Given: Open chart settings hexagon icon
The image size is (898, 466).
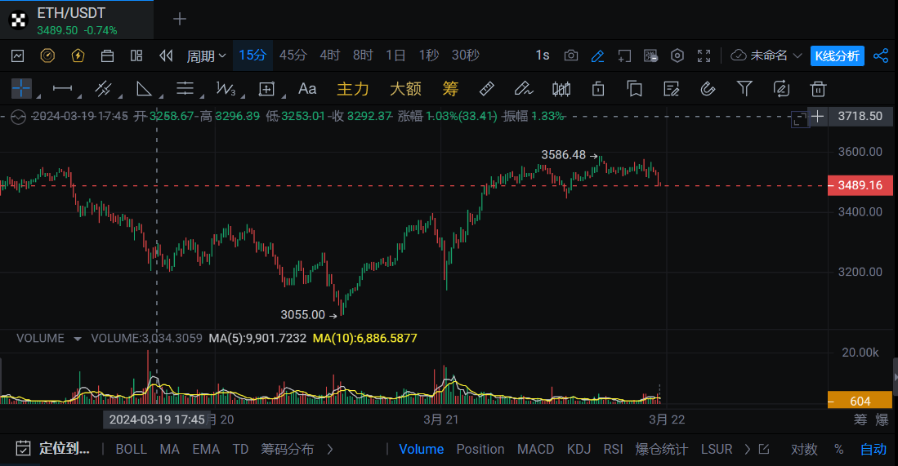Looking at the screenshot, I should click(677, 55).
